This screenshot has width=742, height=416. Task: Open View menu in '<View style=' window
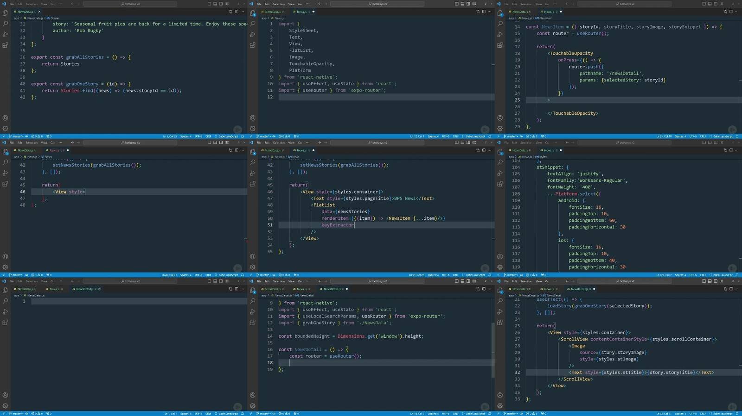pyautogui.click(x=44, y=143)
